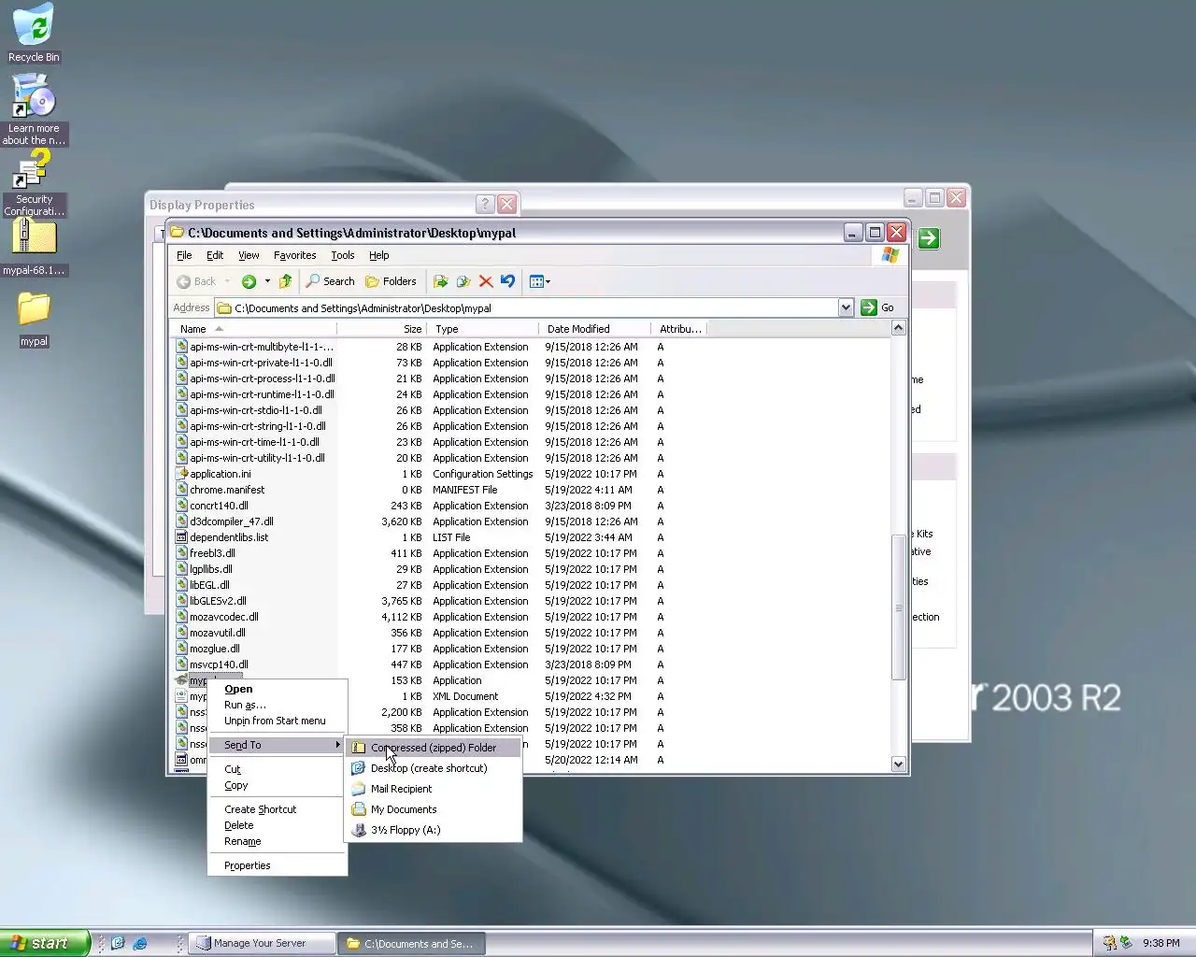Click the Search toolbar button
Screen dimensions: 1196x957
(331, 281)
